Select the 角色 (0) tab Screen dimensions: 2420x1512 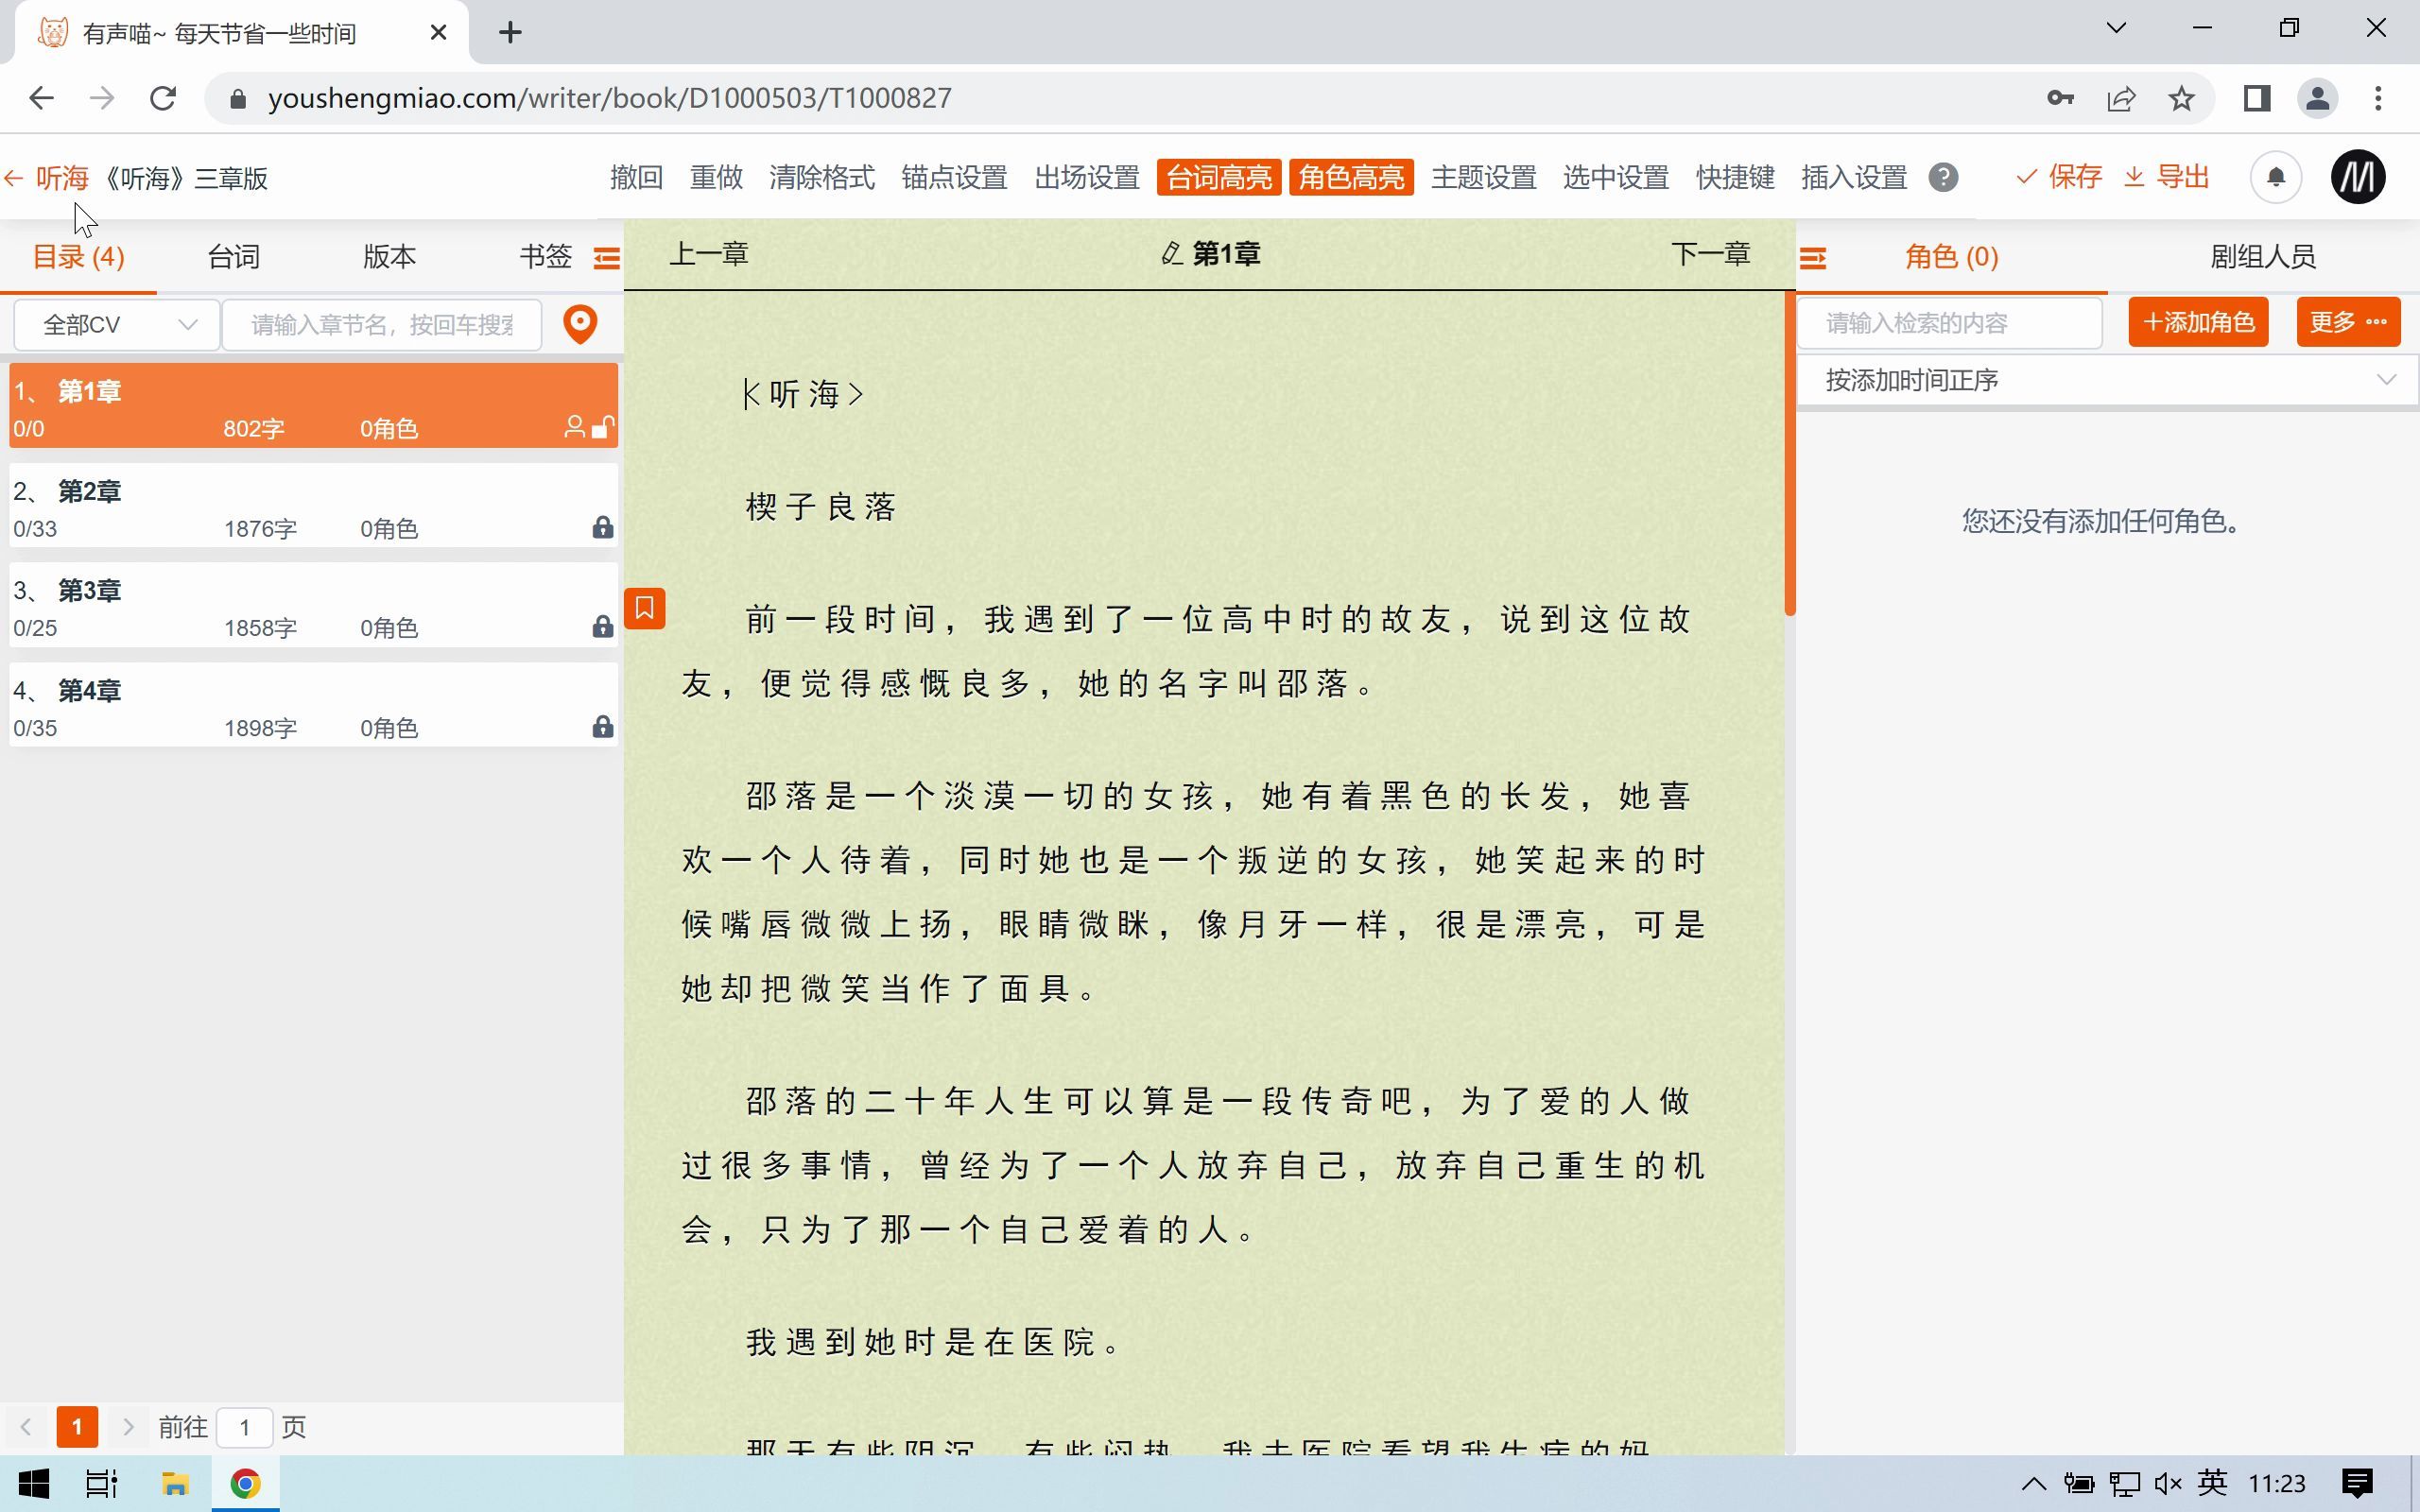(x=1951, y=257)
